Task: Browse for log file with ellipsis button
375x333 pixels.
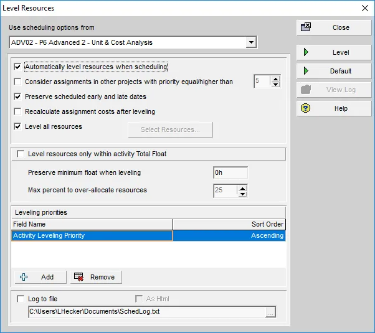Action: point(270,312)
